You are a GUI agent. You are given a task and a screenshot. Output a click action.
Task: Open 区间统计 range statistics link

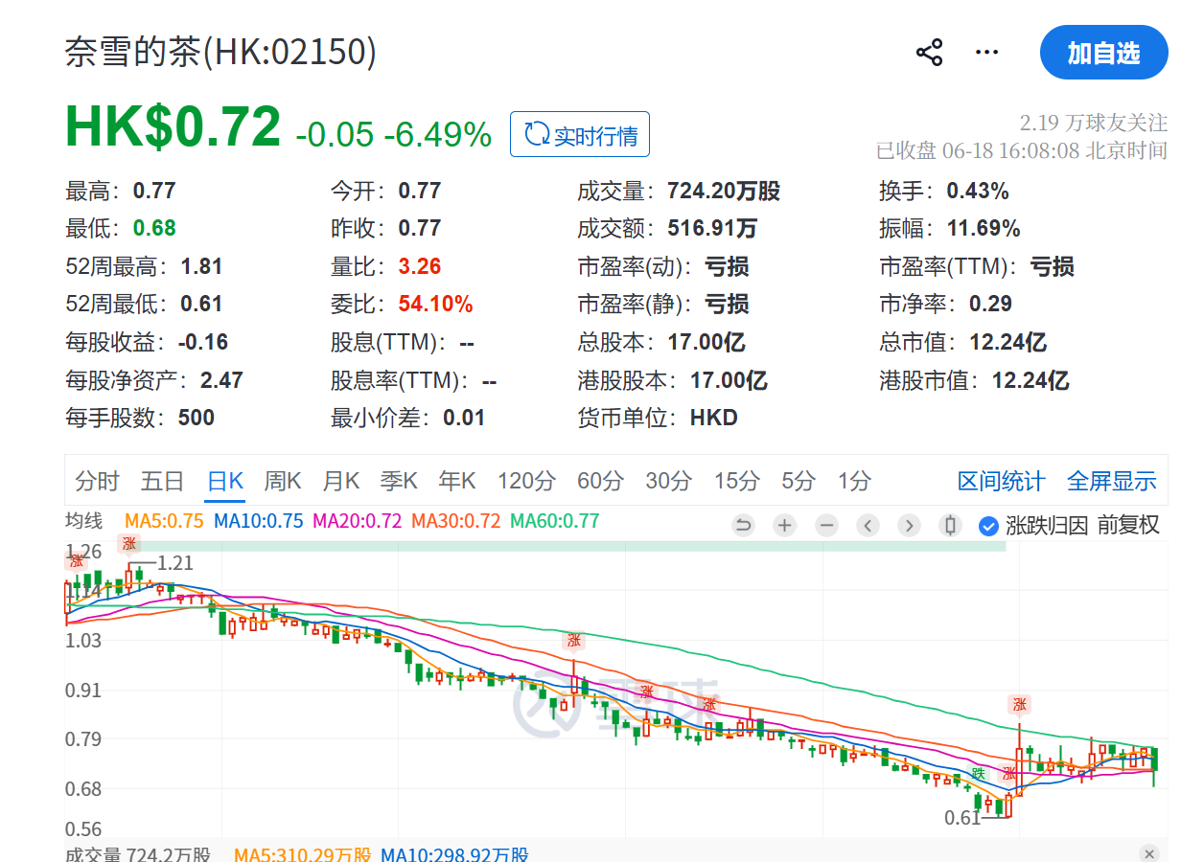click(x=1002, y=481)
